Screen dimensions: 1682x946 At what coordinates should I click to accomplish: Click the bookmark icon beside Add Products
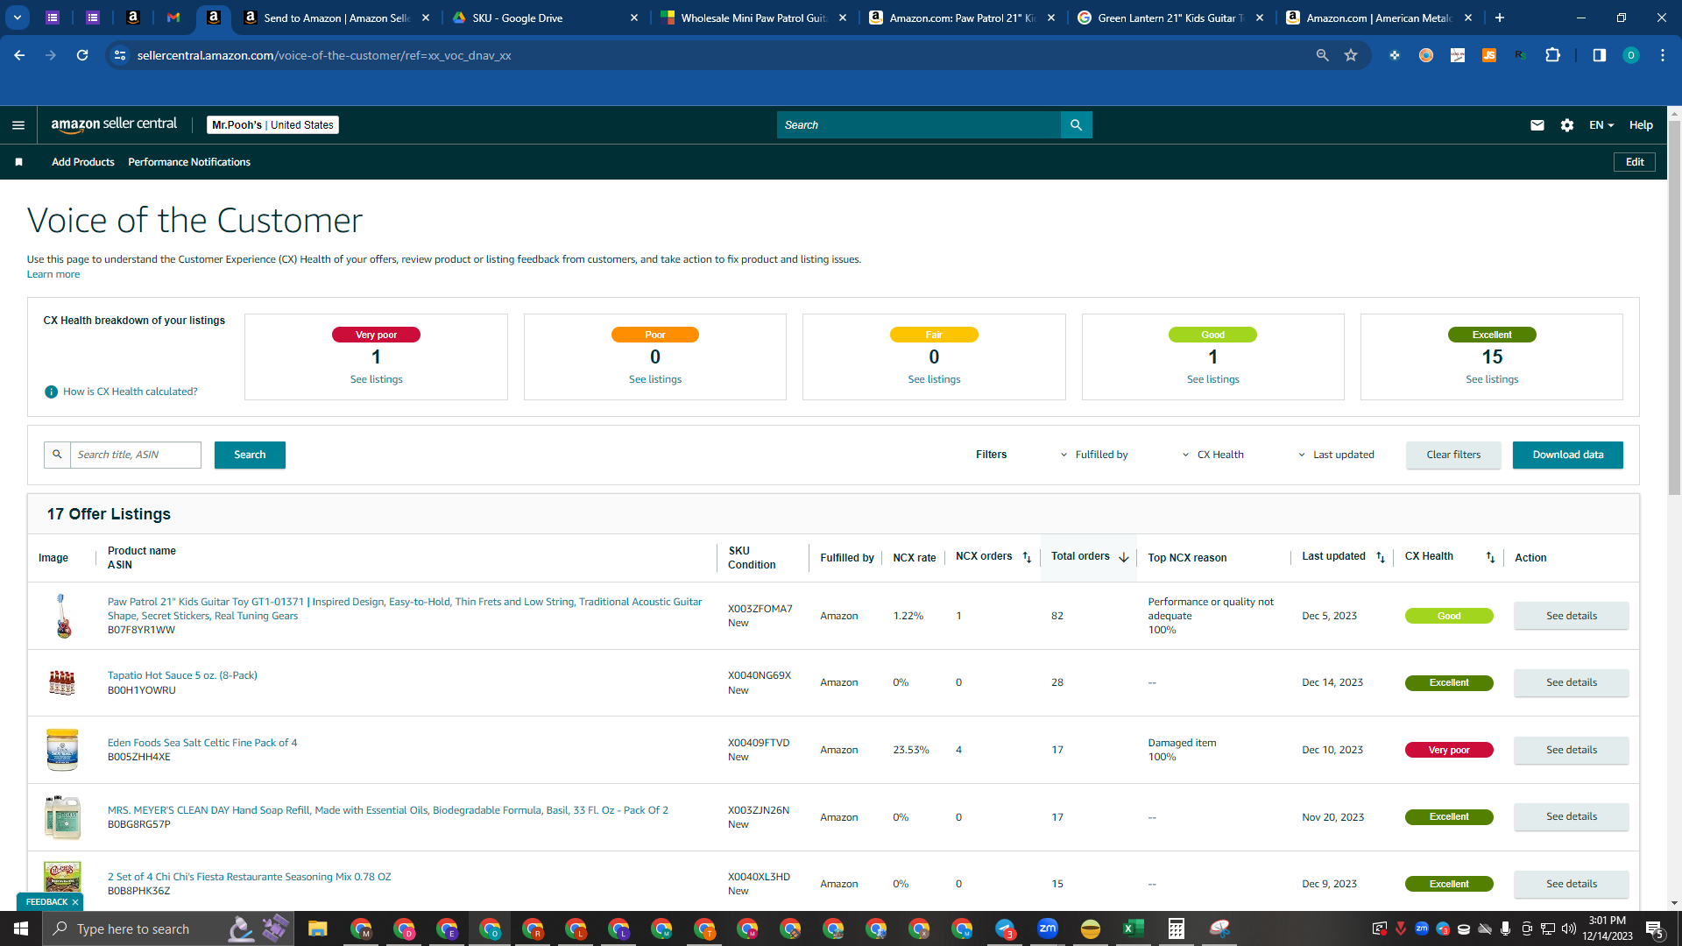(18, 162)
